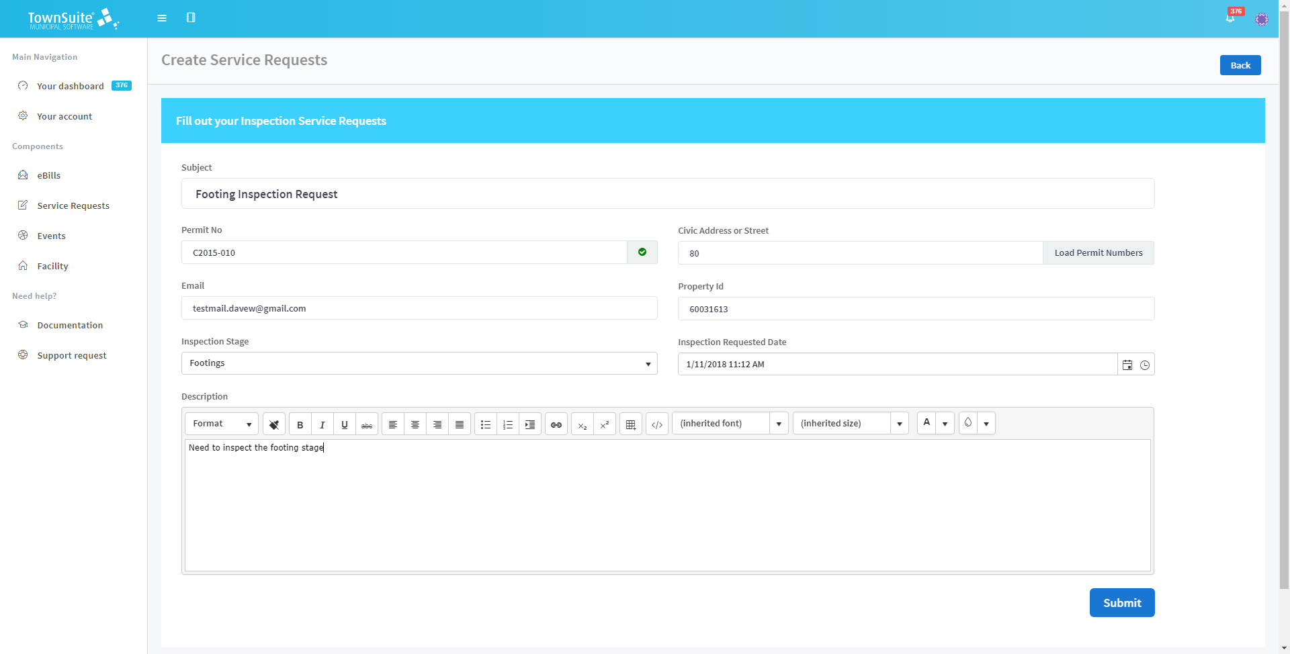Viewport: 1290px width, 654px height.
Task: Open the calendar picker for Inspection Requested Date
Action: point(1127,364)
